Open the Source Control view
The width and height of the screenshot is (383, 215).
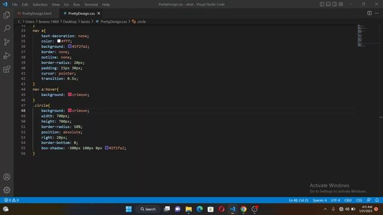[x=7, y=42]
